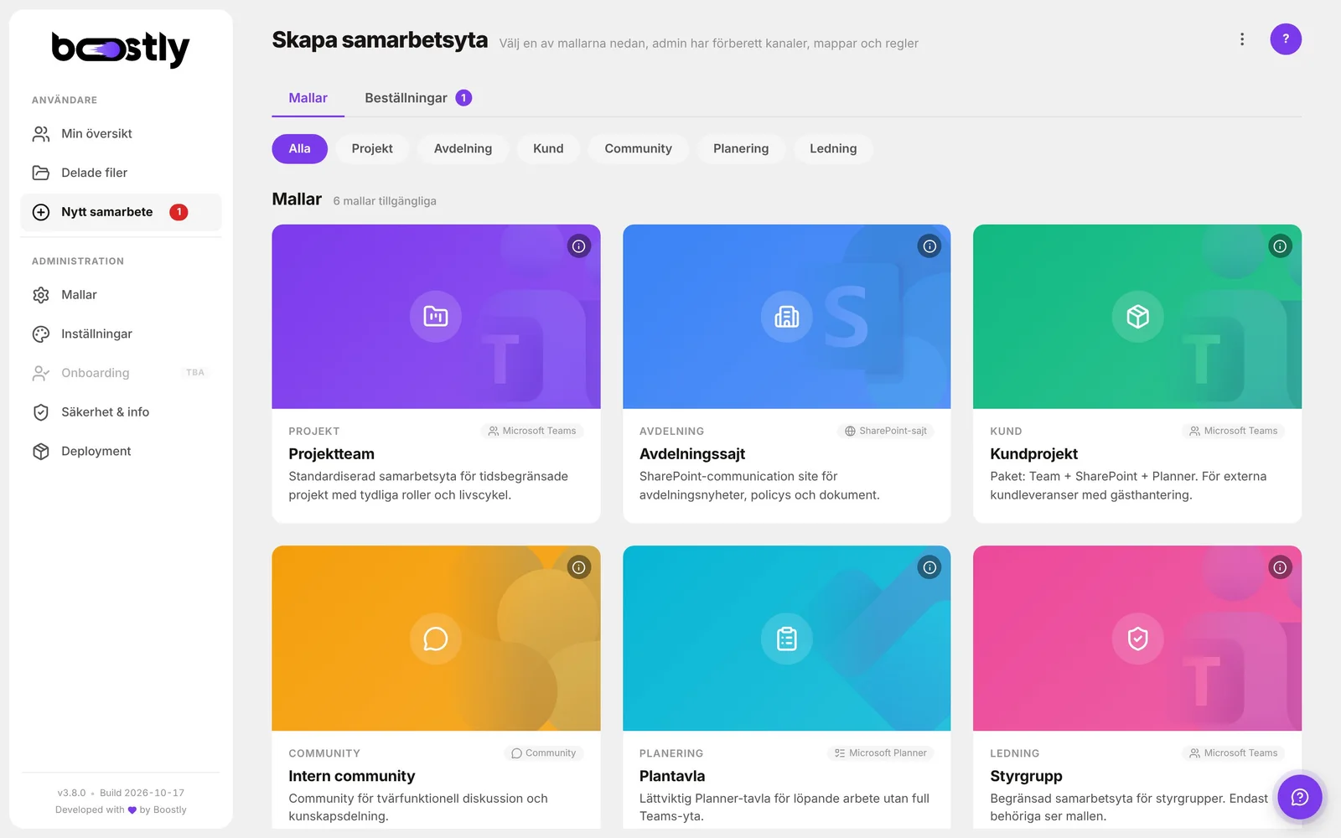Open info icon on Kundprojekt card
Screen dimensions: 1341x838
tap(1280, 246)
